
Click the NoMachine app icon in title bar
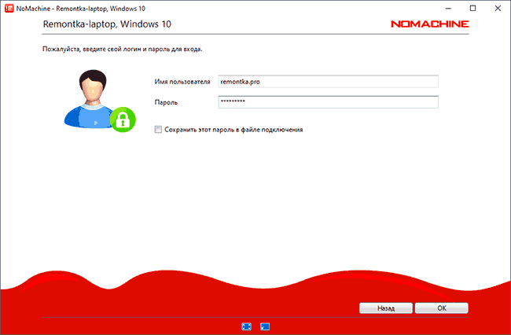tap(8, 6)
